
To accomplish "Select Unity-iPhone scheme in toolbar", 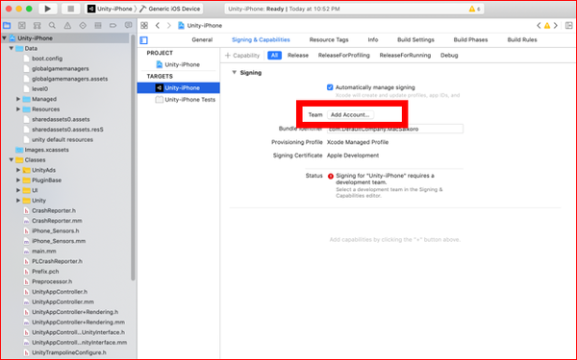I will [110, 9].
